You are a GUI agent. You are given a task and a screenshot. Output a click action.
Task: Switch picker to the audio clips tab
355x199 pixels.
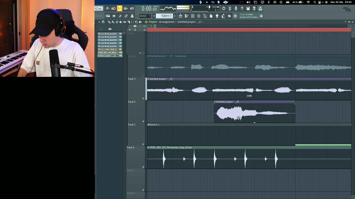coord(110,29)
